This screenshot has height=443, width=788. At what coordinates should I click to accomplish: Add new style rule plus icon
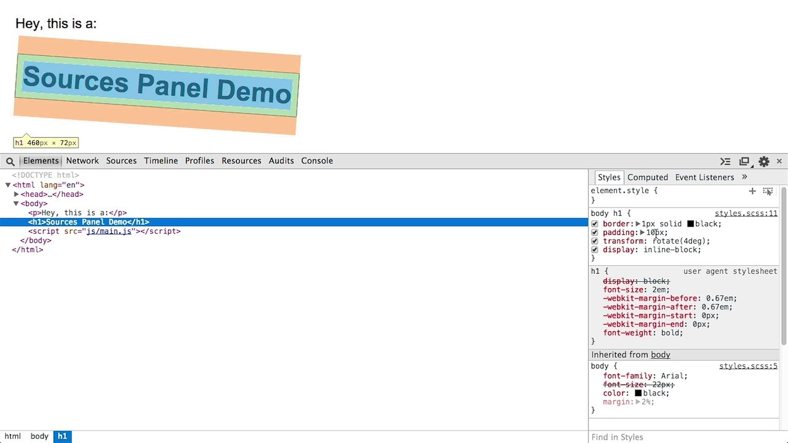(752, 191)
